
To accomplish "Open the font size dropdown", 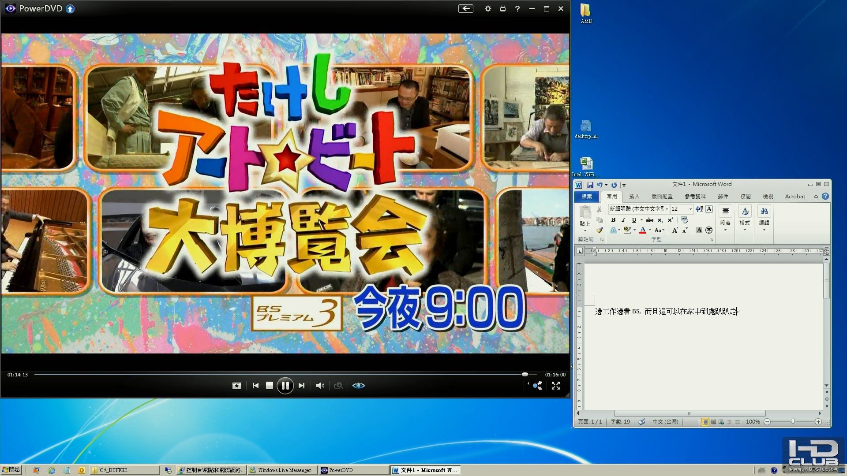I will (690, 209).
